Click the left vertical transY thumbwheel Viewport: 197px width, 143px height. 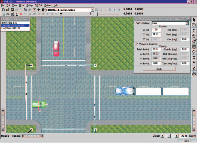pos(3,120)
